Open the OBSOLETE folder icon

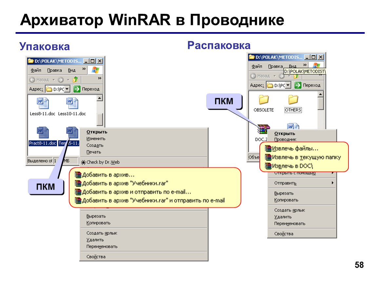pyautogui.click(x=264, y=100)
